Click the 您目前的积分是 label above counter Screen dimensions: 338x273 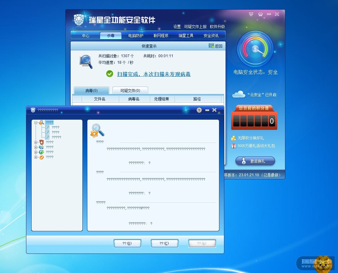tap(254, 108)
